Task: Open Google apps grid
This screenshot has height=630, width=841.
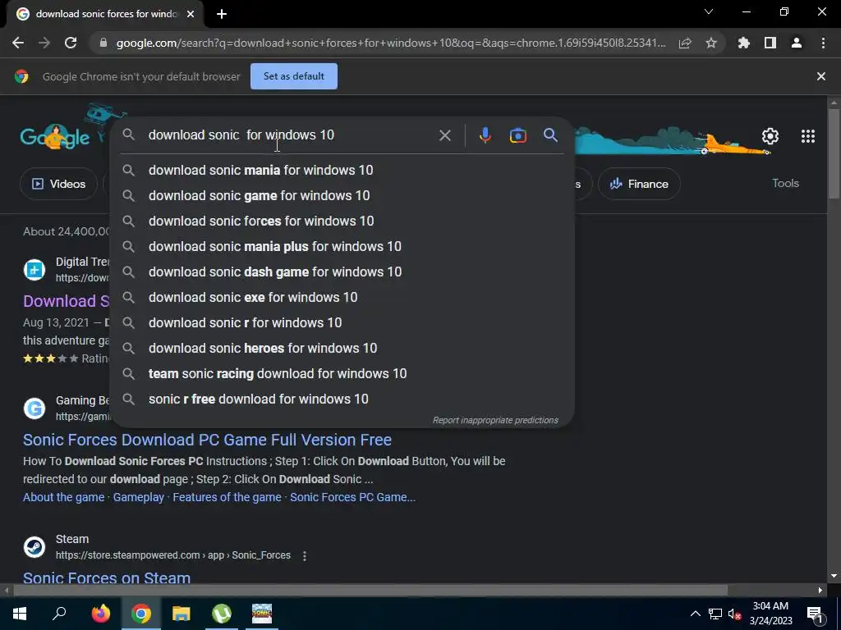Action: 808,136
